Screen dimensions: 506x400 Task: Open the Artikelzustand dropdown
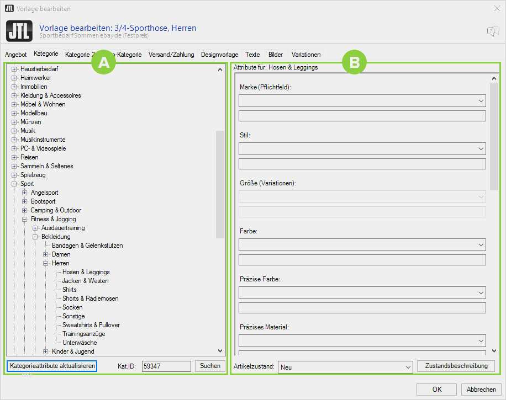pyautogui.click(x=345, y=367)
